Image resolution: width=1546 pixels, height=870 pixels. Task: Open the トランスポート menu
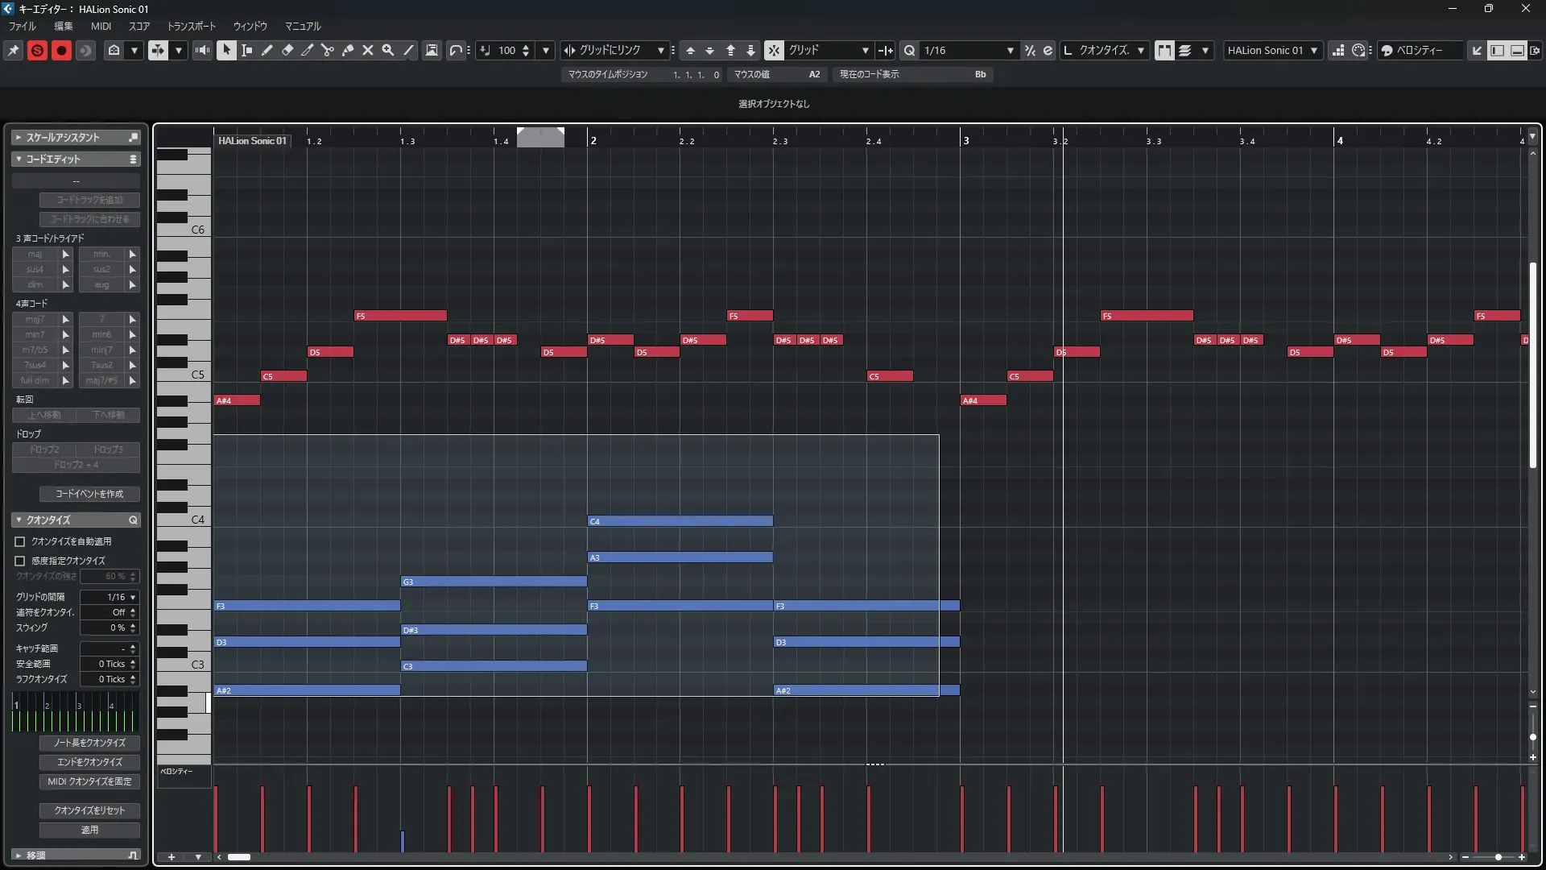[192, 26]
